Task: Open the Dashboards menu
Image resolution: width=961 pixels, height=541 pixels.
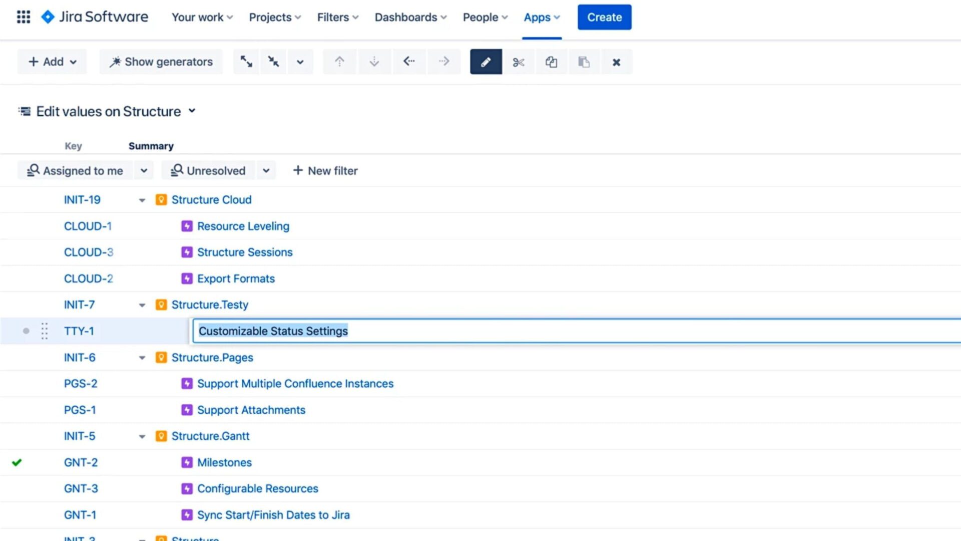Action: tap(410, 17)
